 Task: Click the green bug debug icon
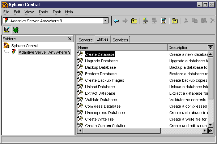tap(16, 30)
